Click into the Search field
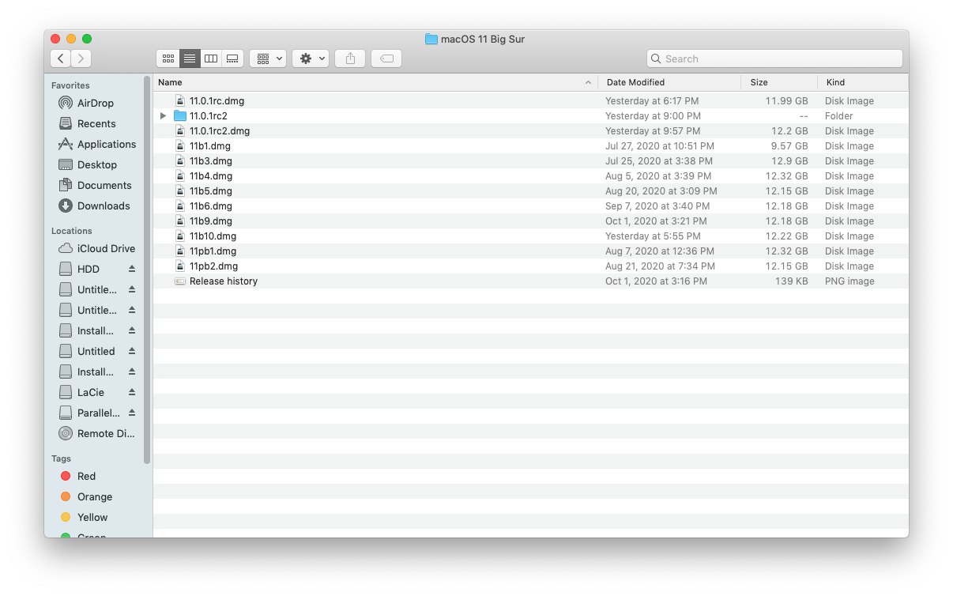Image resolution: width=953 pixels, height=596 pixels. tap(774, 58)
